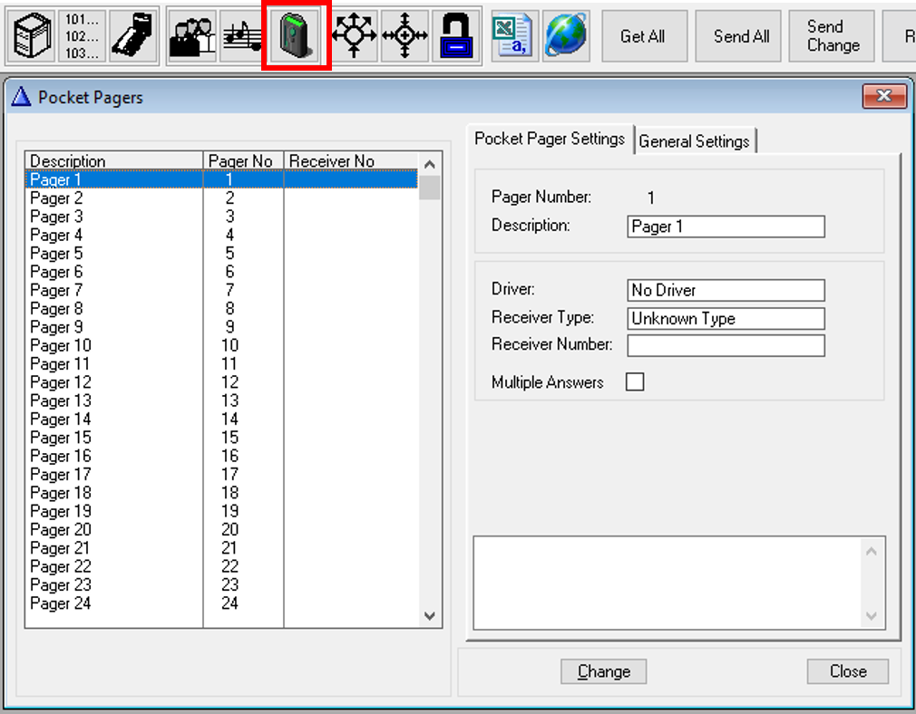Select the Pager 15 row

(x=222, y=438)
